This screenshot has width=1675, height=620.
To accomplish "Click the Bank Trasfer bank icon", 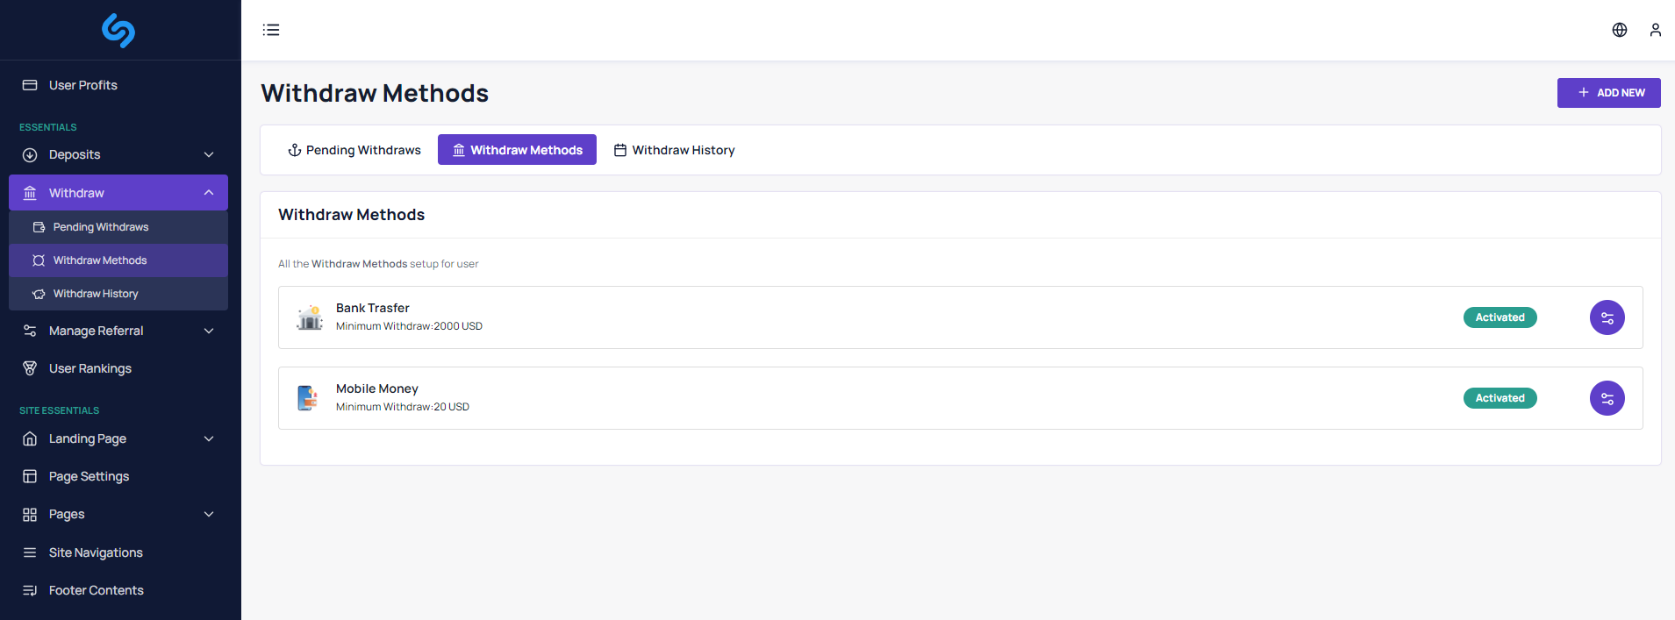I will [309, 317].
